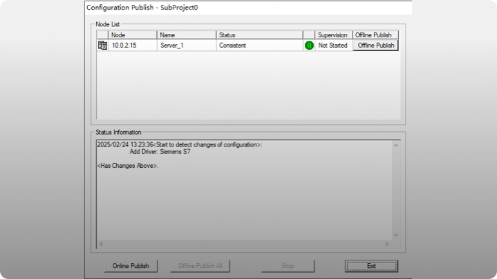
Task: Click the status log right scroll arrow
Action: 386,244
